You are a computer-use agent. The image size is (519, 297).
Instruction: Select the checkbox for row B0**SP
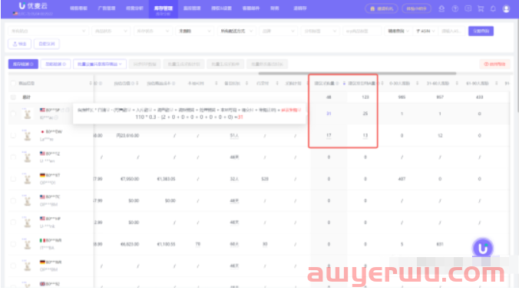[13, 114]
